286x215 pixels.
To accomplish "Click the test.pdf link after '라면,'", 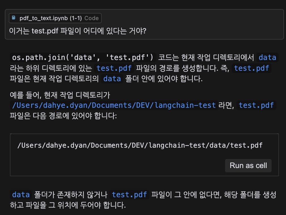I will pos(257,106).
